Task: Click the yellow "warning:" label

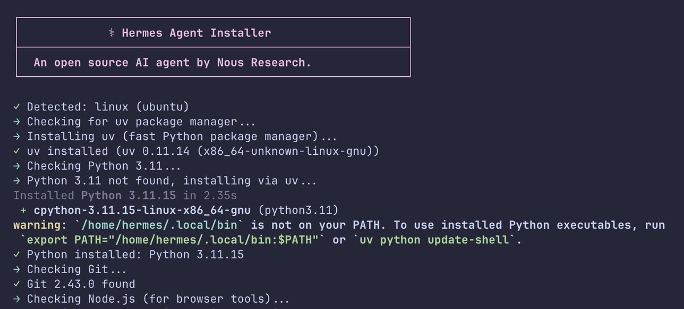Action: point(40,225)
